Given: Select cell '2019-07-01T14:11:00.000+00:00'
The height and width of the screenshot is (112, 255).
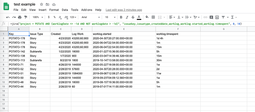Looking at the screenshot, I should point(124,87).
